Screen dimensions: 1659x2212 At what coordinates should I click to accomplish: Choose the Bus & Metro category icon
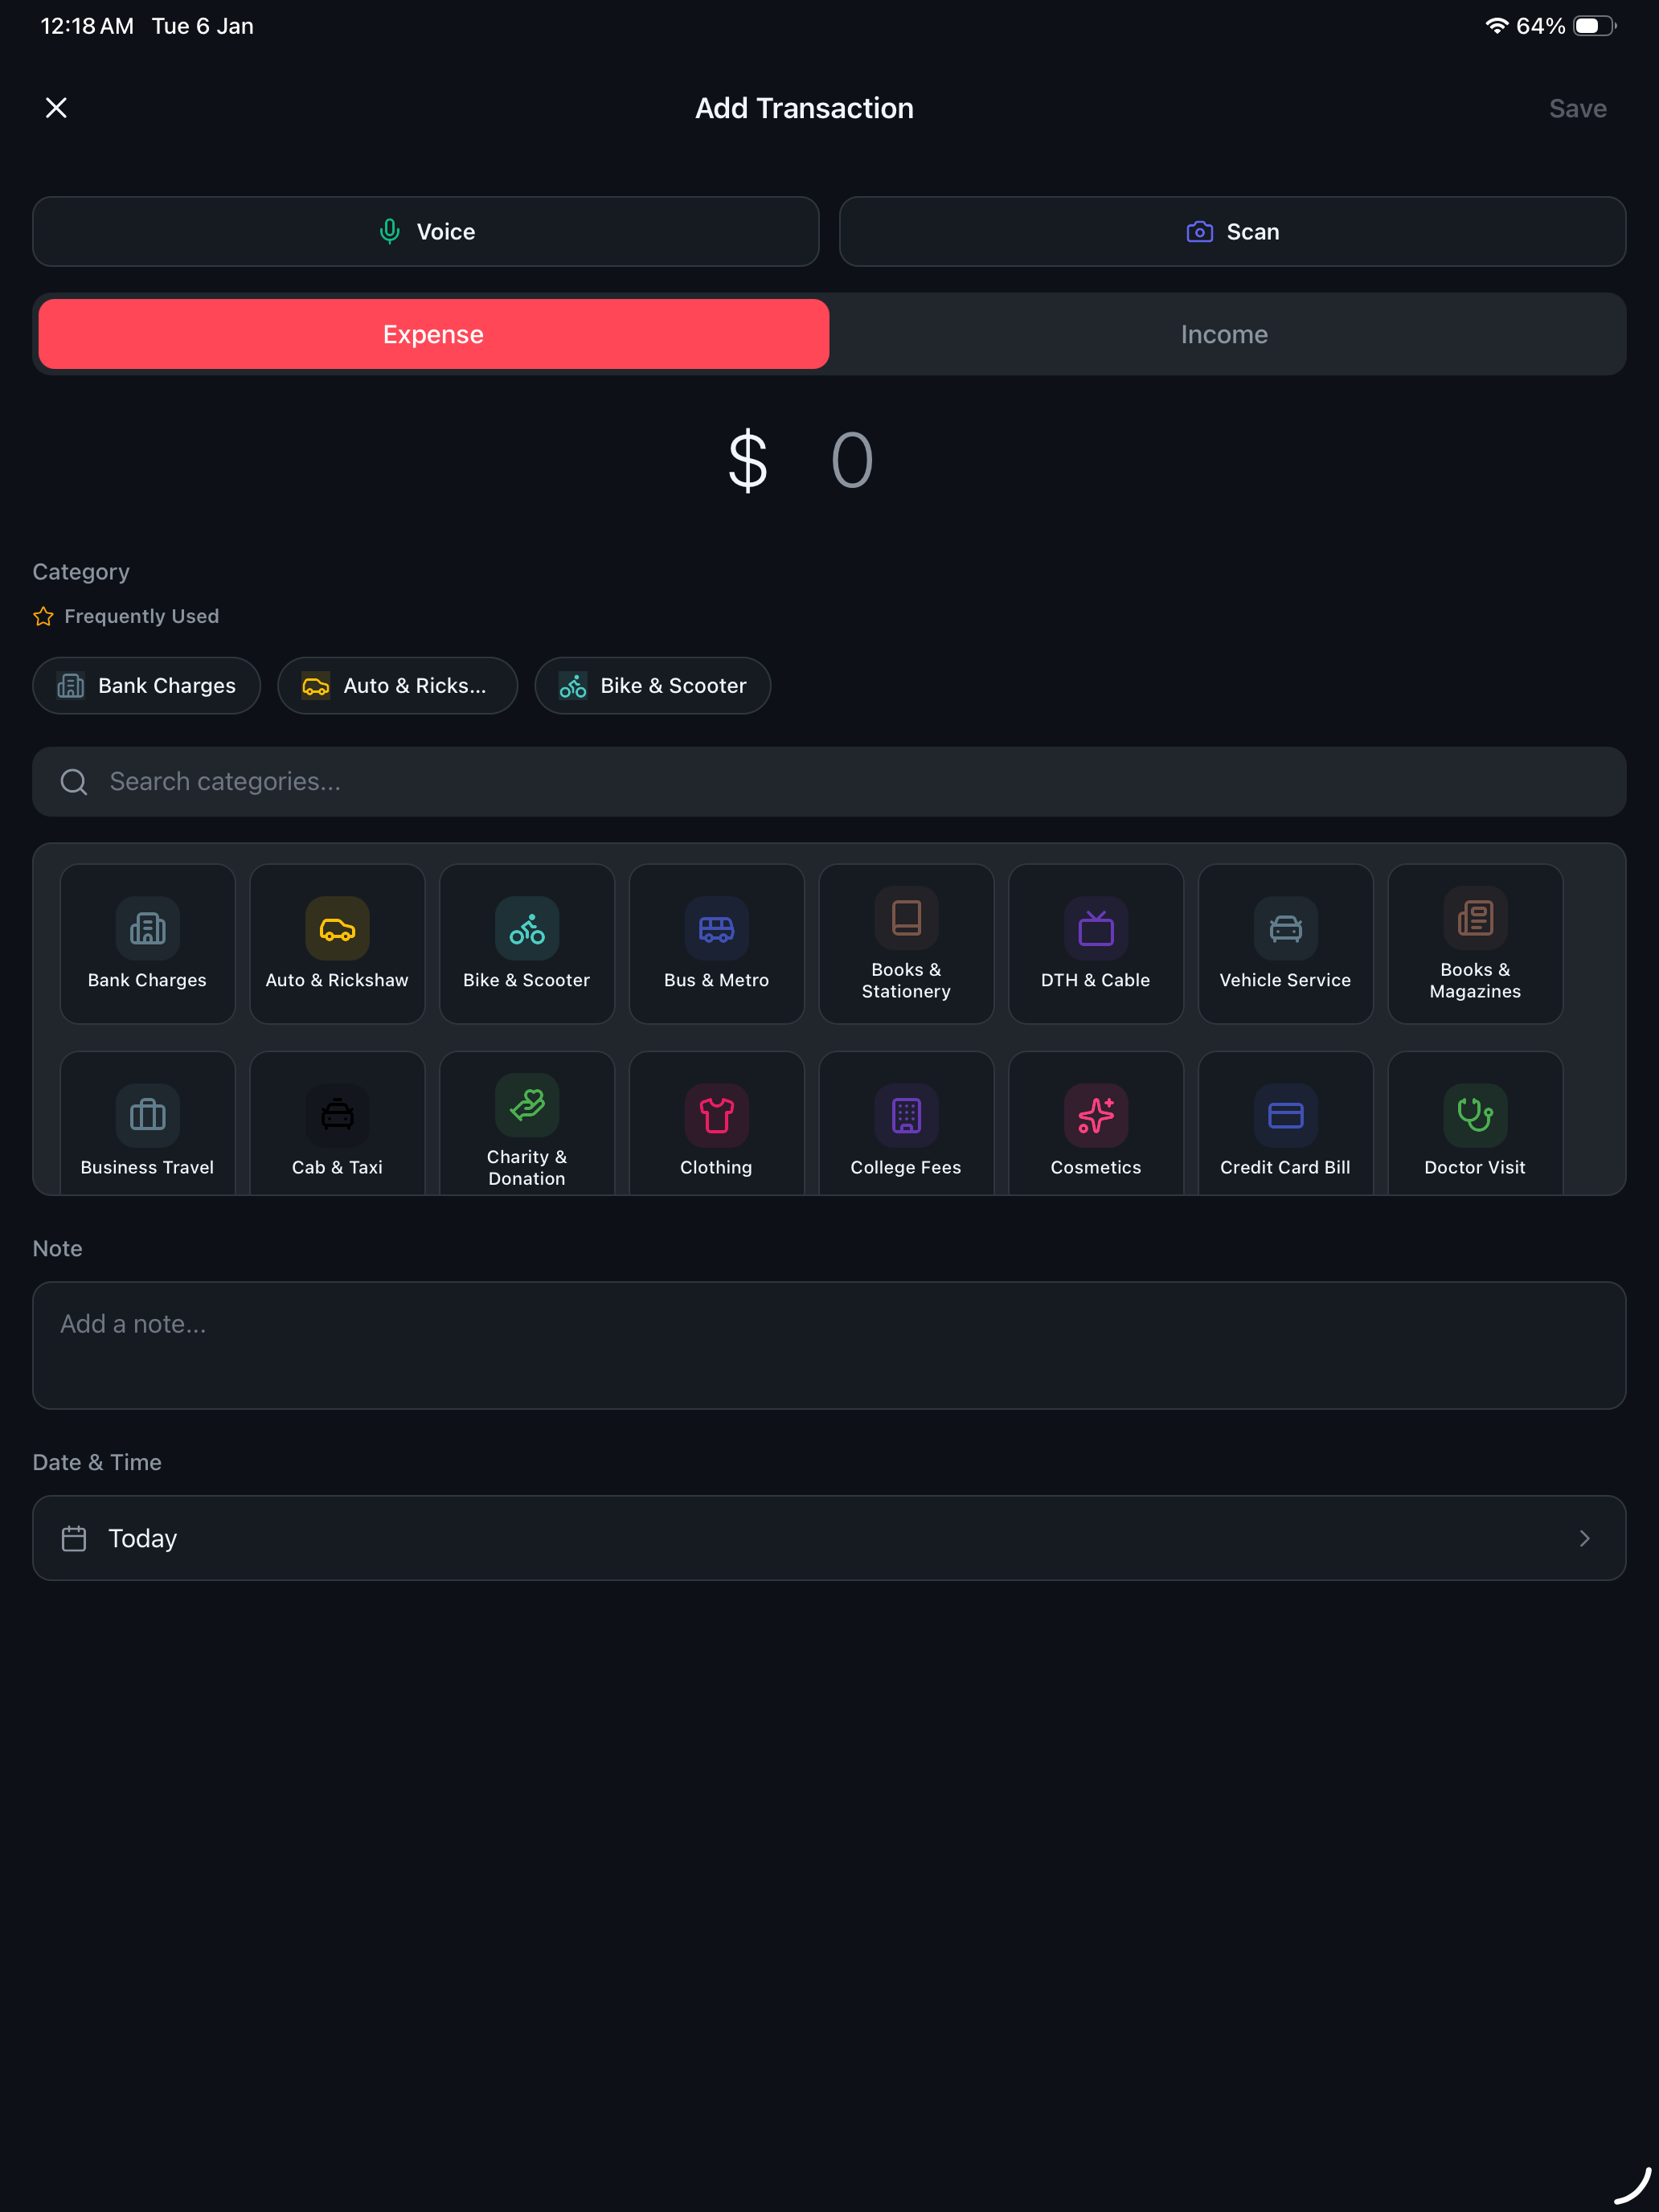click(x=716, y=928)
